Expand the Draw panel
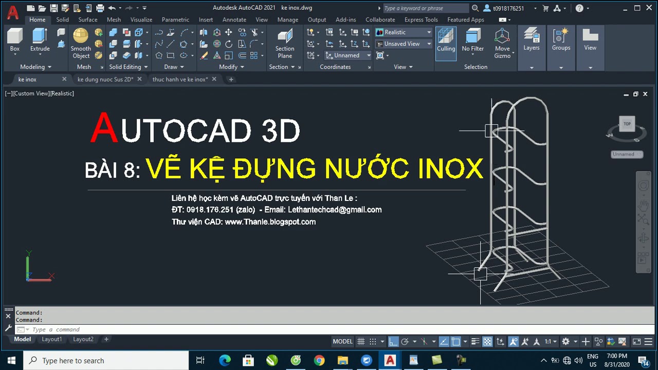 [174, 67]
